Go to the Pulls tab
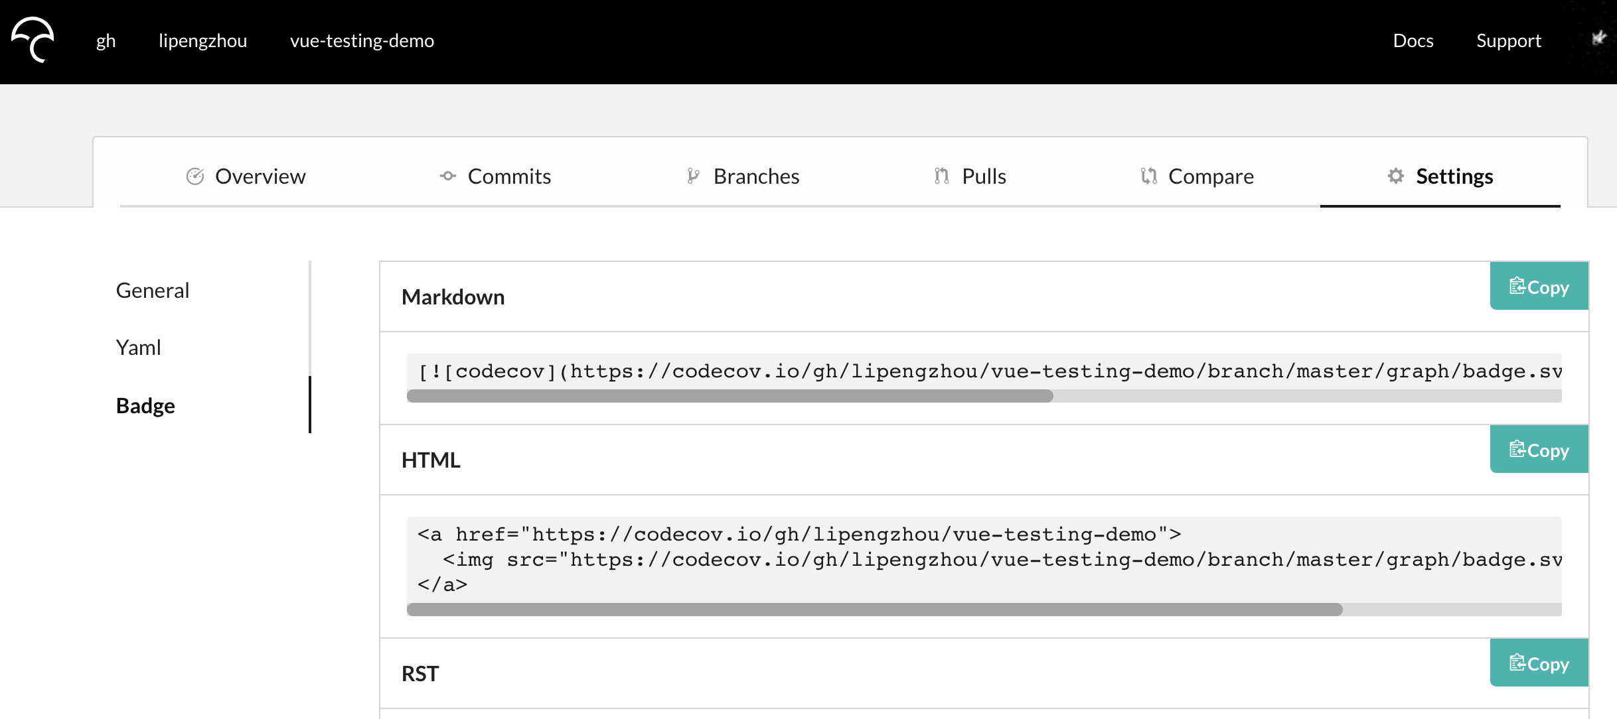The height and width of the screenshot is (719, 1617). [x=970, y=176]
